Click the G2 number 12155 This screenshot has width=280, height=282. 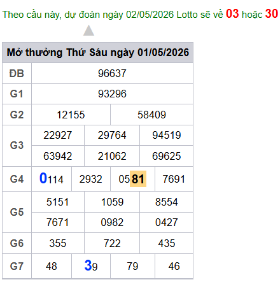pyautogui.click(x=71, y=115)
